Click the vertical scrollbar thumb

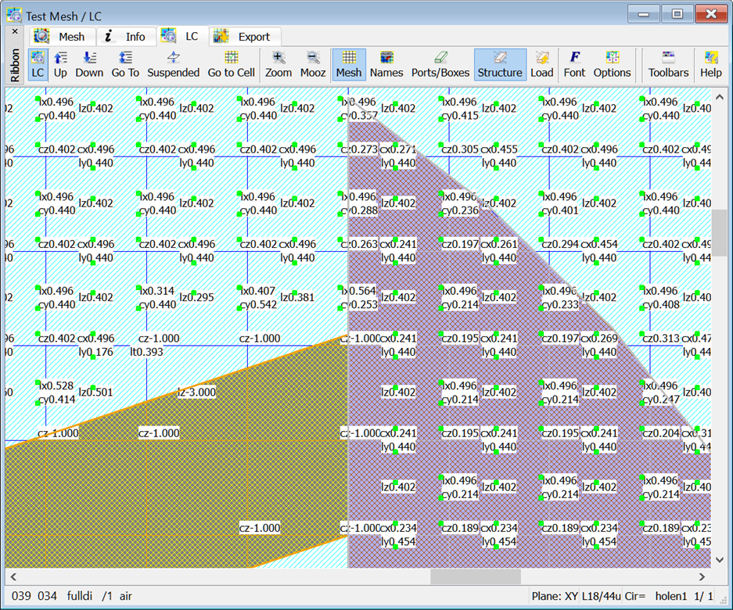tap(720, 232)
